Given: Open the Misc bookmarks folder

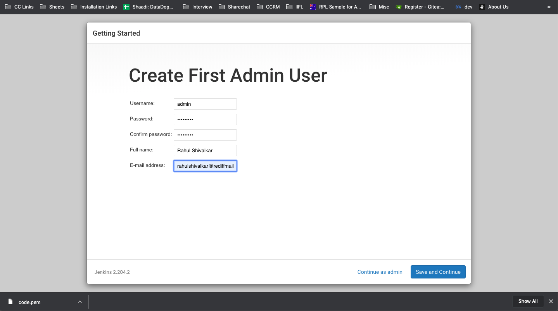Looking at the screenshot, I should [x=379, y=7].
